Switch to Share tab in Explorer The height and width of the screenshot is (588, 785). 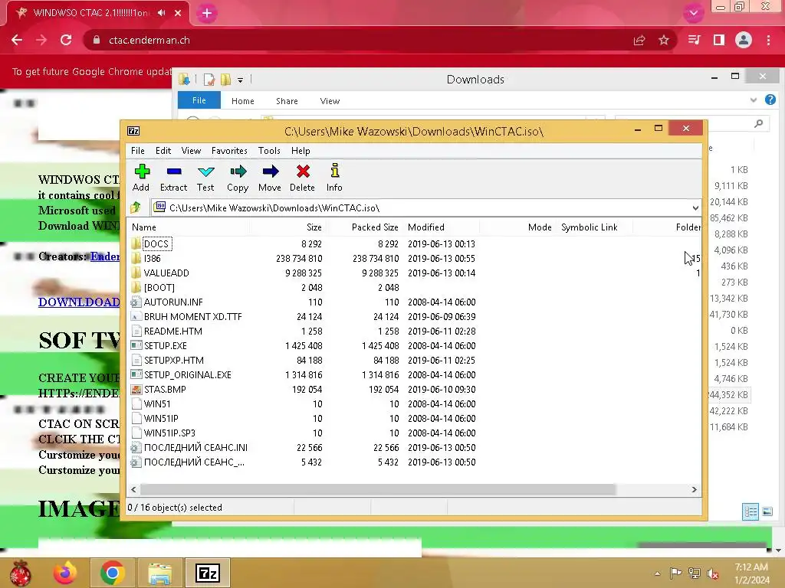[287, 100]
